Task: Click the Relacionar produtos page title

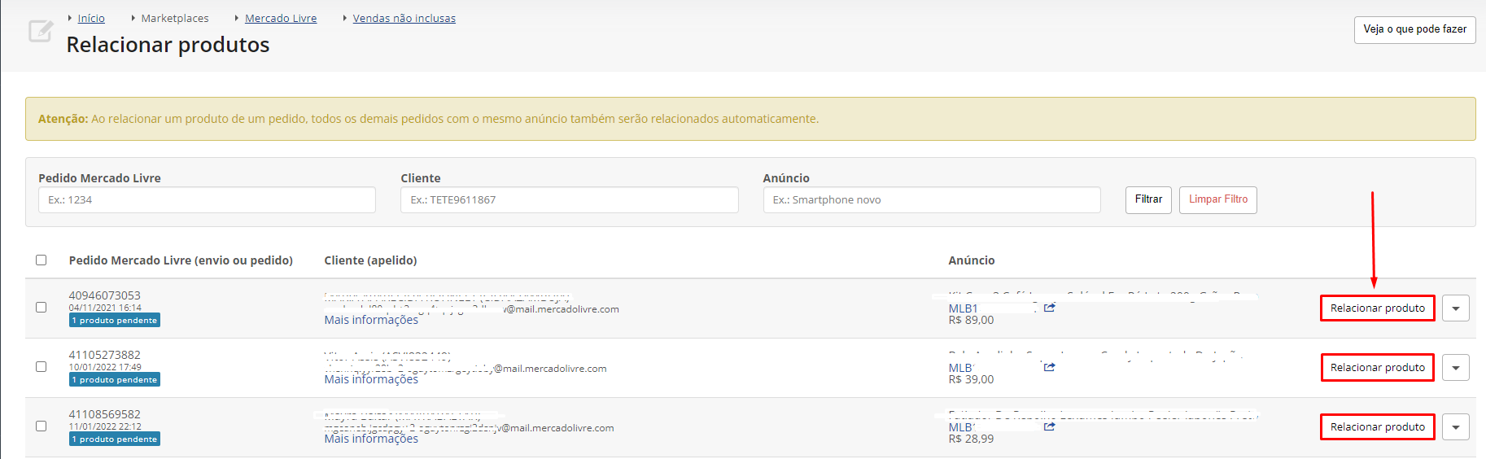Action: [x=168, y=45]
